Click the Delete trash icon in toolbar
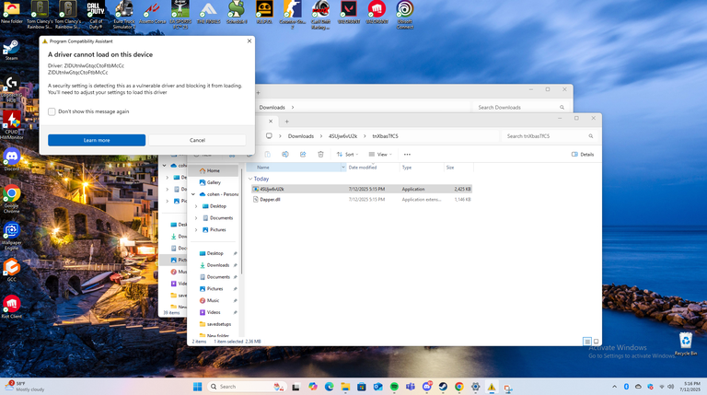This screenshot has width=707, height=395. [320, 154]
